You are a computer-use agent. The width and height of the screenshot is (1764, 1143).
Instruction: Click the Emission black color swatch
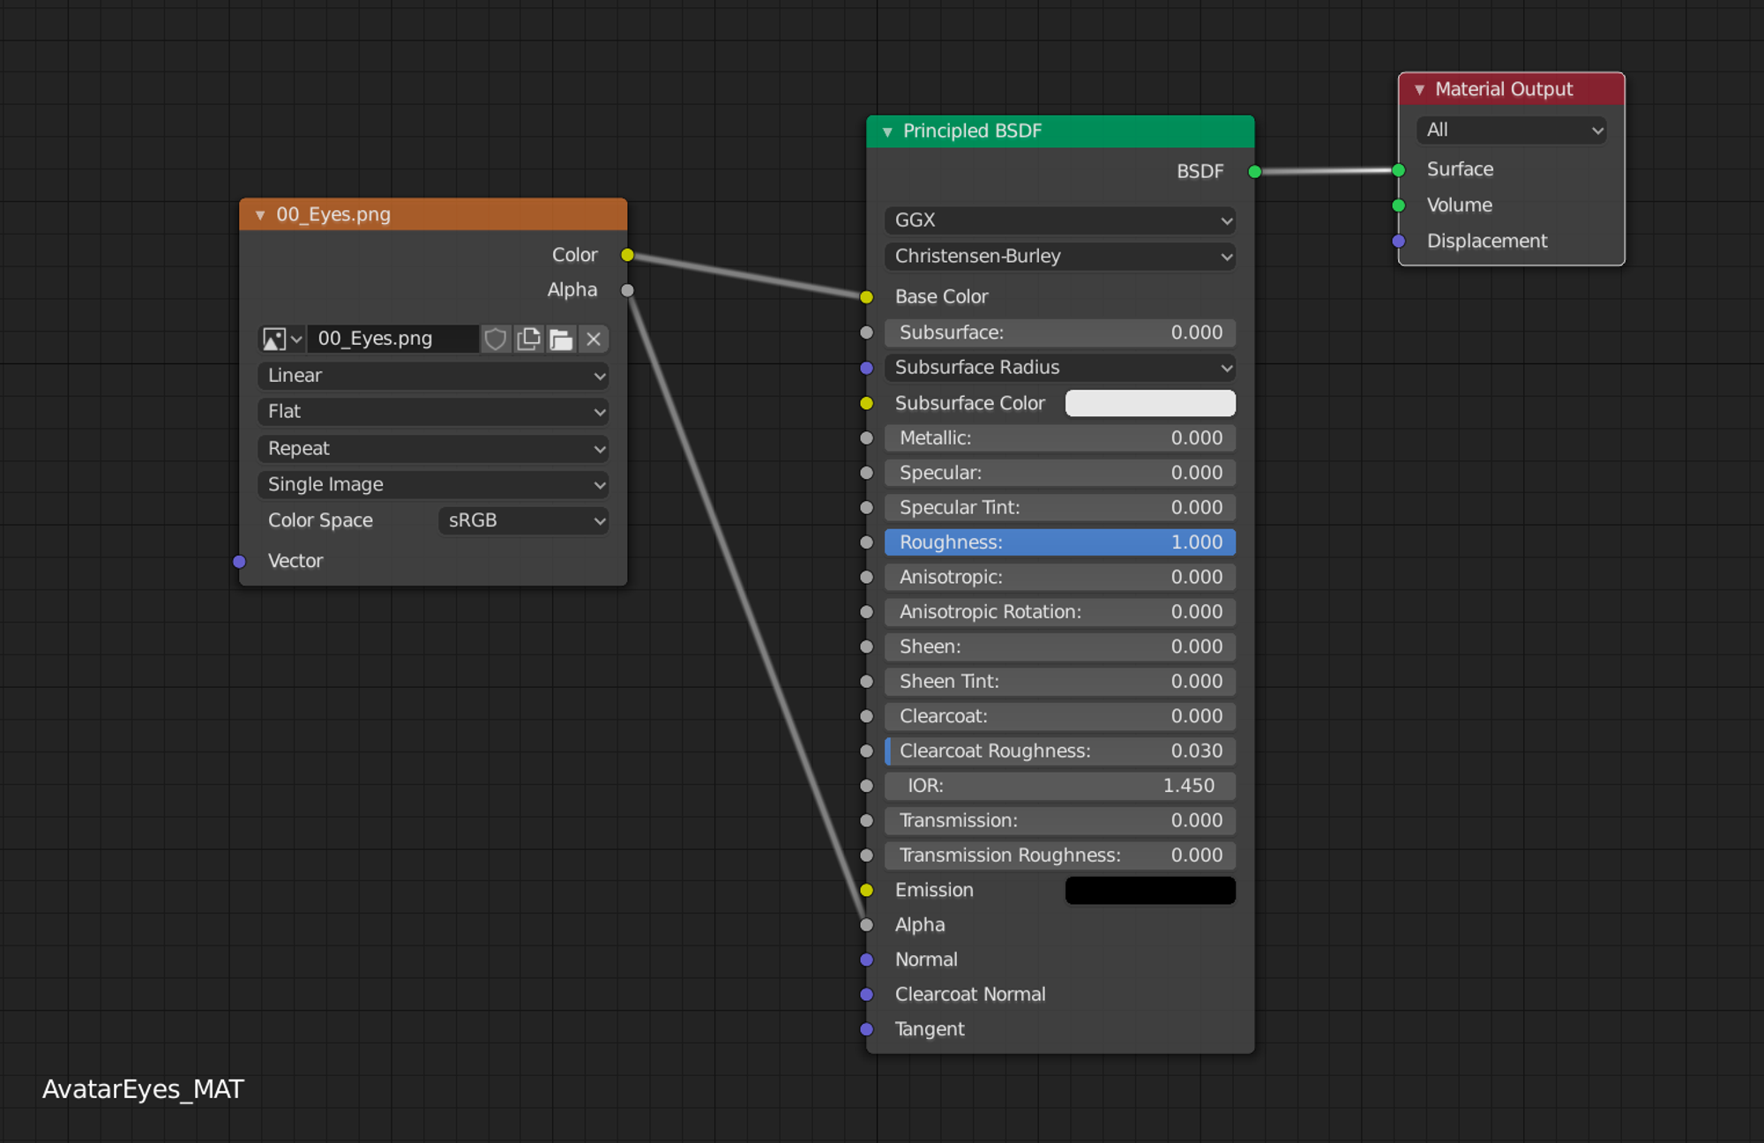tap(1149, 890)
